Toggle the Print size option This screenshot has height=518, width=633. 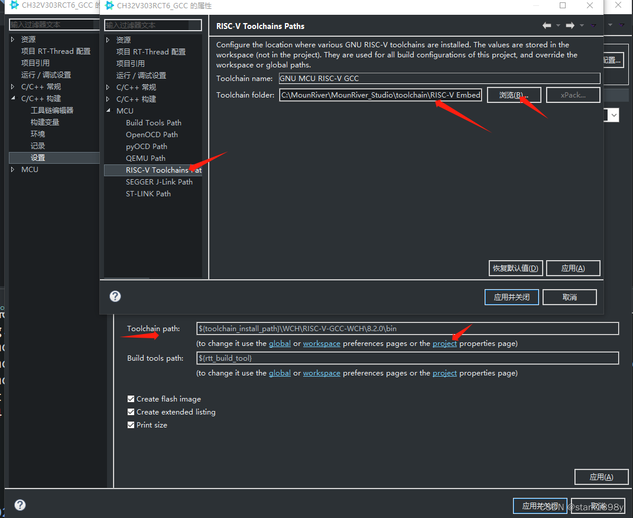coord(131,425)
